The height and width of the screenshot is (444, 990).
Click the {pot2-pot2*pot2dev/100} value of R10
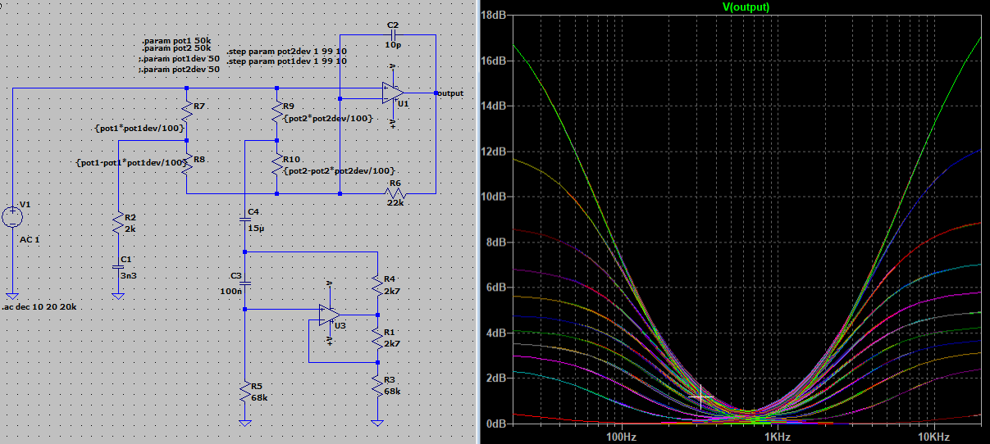click(339, 170)
